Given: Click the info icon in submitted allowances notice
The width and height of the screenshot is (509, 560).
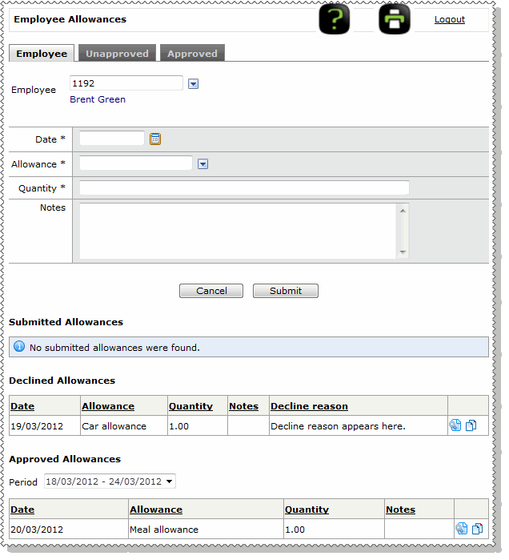Looking at the screenshot, I should (19, 347).
